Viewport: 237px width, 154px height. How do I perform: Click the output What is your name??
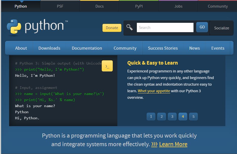35,106
